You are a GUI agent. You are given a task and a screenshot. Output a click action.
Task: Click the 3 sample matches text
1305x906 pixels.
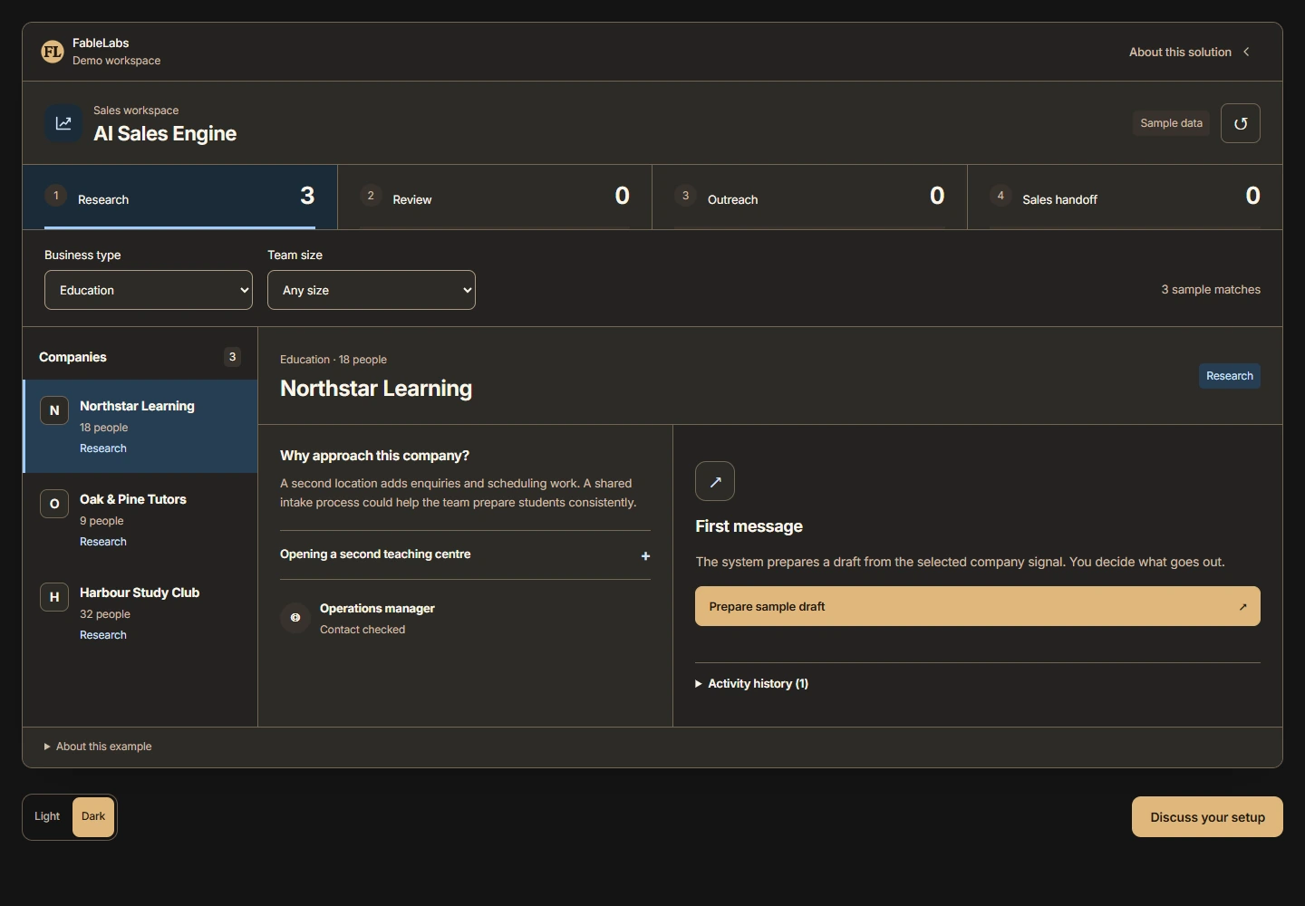click(1211, 290)
